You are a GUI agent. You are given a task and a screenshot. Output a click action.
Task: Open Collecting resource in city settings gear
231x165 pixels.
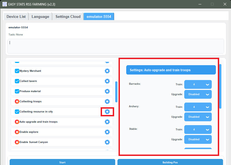107,112
